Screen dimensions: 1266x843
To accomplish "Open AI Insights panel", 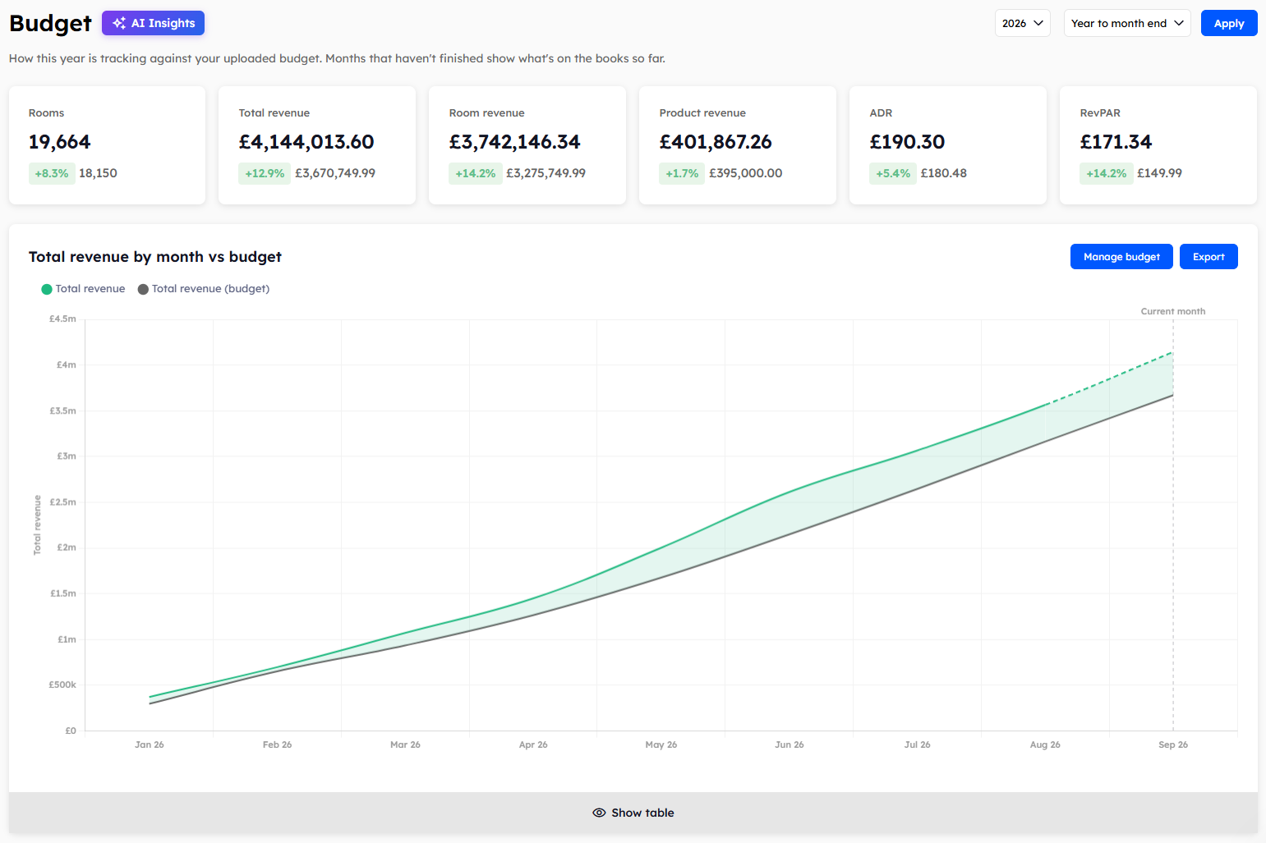I will 153,23.
